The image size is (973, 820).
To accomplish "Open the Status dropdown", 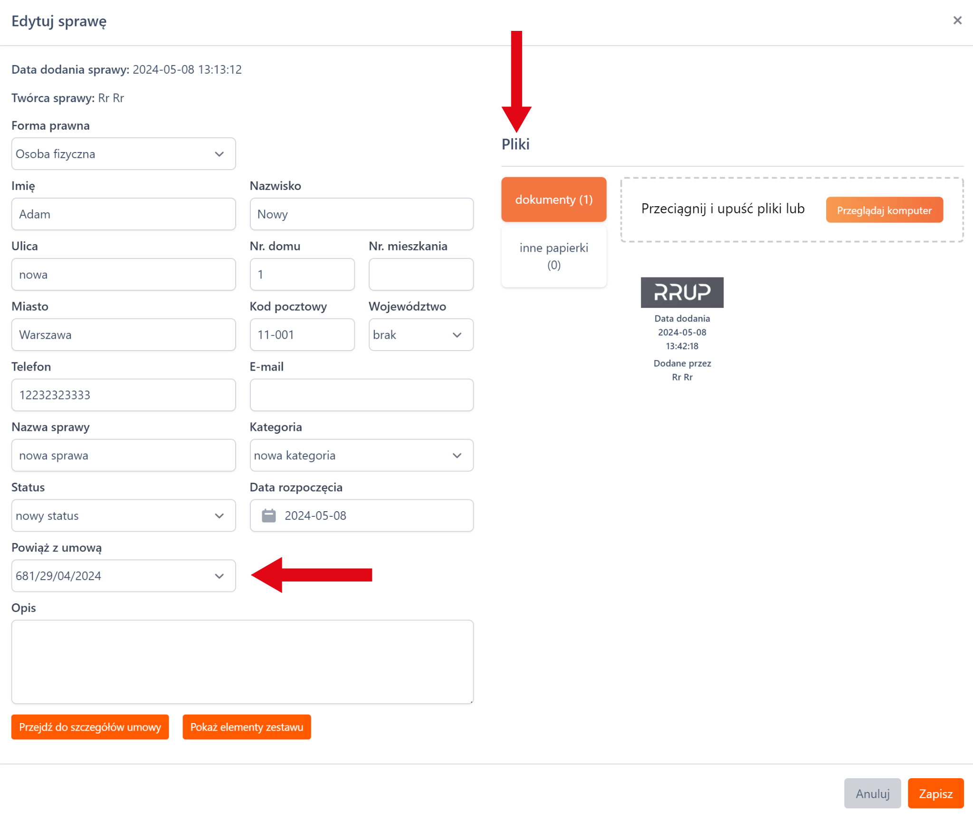I will coord(124,516).
